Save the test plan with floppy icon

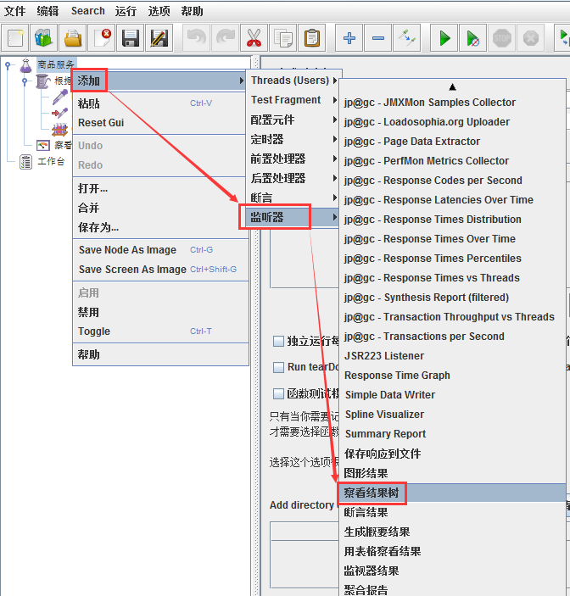[x=130, y=38]
